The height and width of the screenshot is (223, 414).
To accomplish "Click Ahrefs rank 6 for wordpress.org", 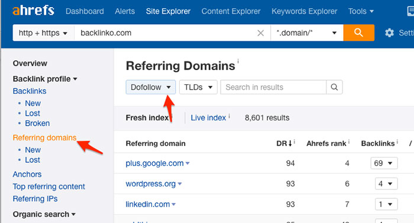I will click(x=347, y=184).
